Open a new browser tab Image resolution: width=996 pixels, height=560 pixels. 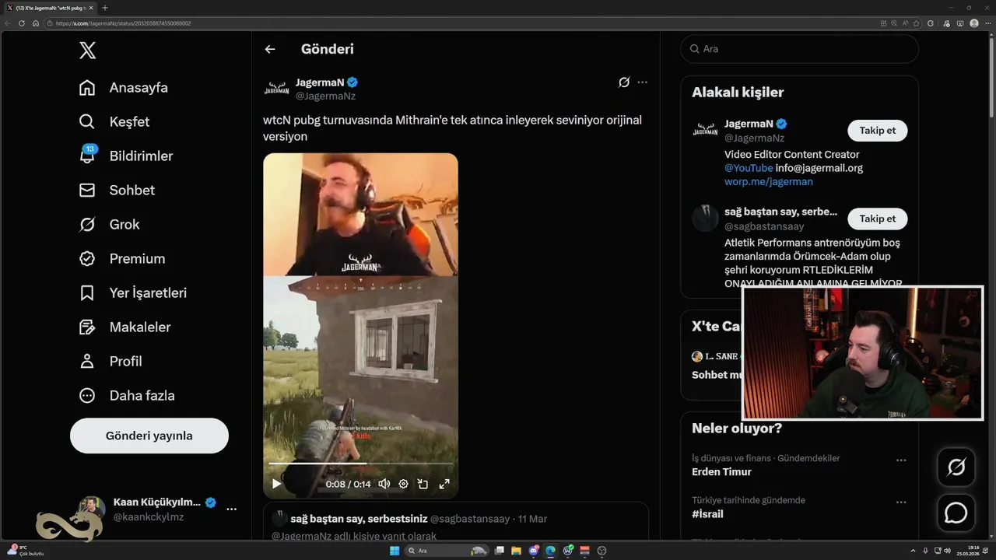105,8
